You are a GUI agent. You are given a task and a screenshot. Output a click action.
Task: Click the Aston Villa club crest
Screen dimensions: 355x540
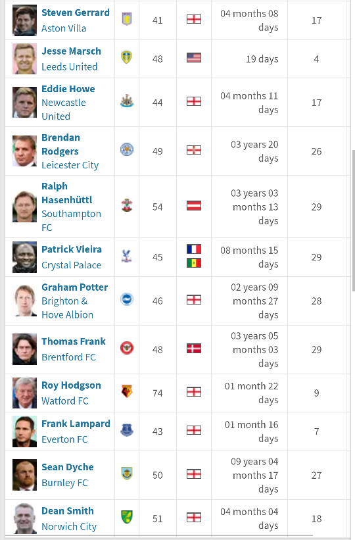[127, 19]
